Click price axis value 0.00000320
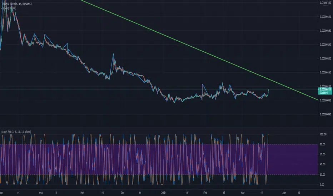Screen dimensions: 333x196 point(325,17)
